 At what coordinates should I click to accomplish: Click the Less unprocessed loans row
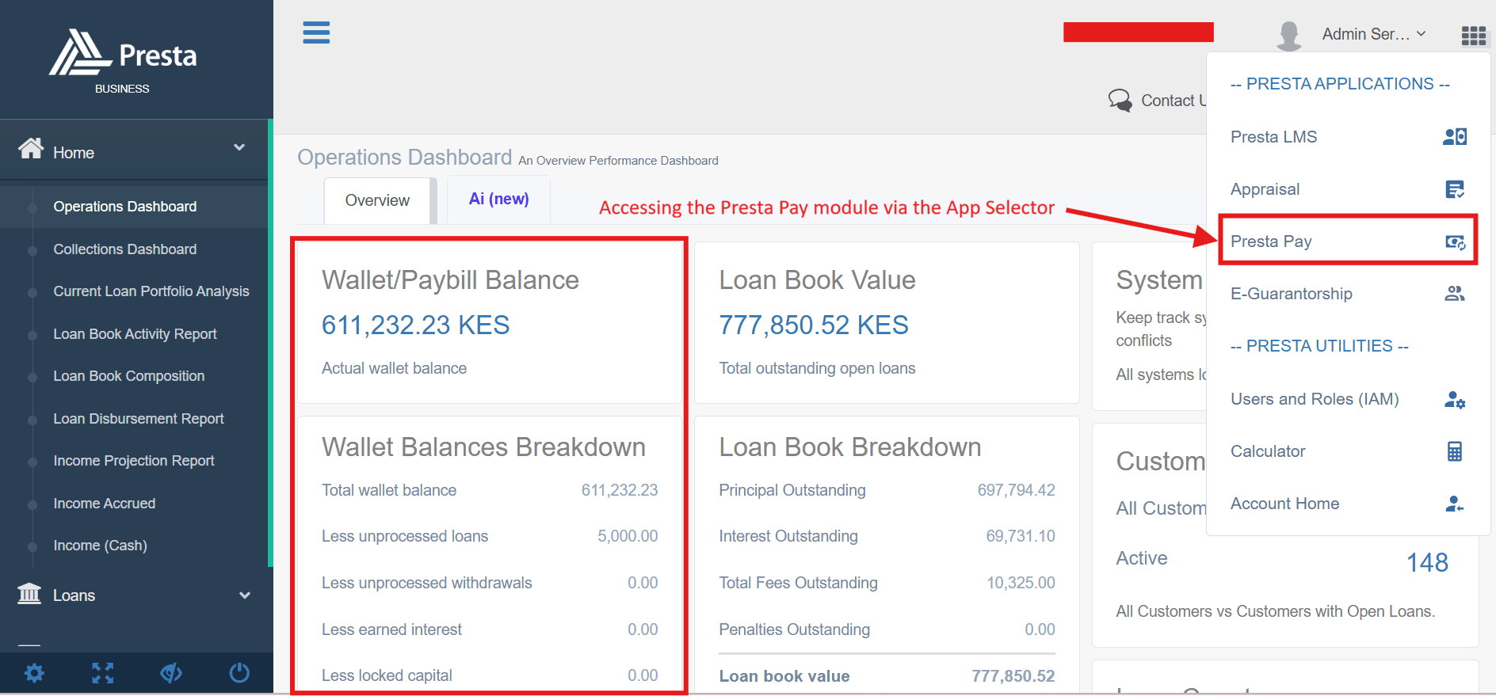click(490, 536)
